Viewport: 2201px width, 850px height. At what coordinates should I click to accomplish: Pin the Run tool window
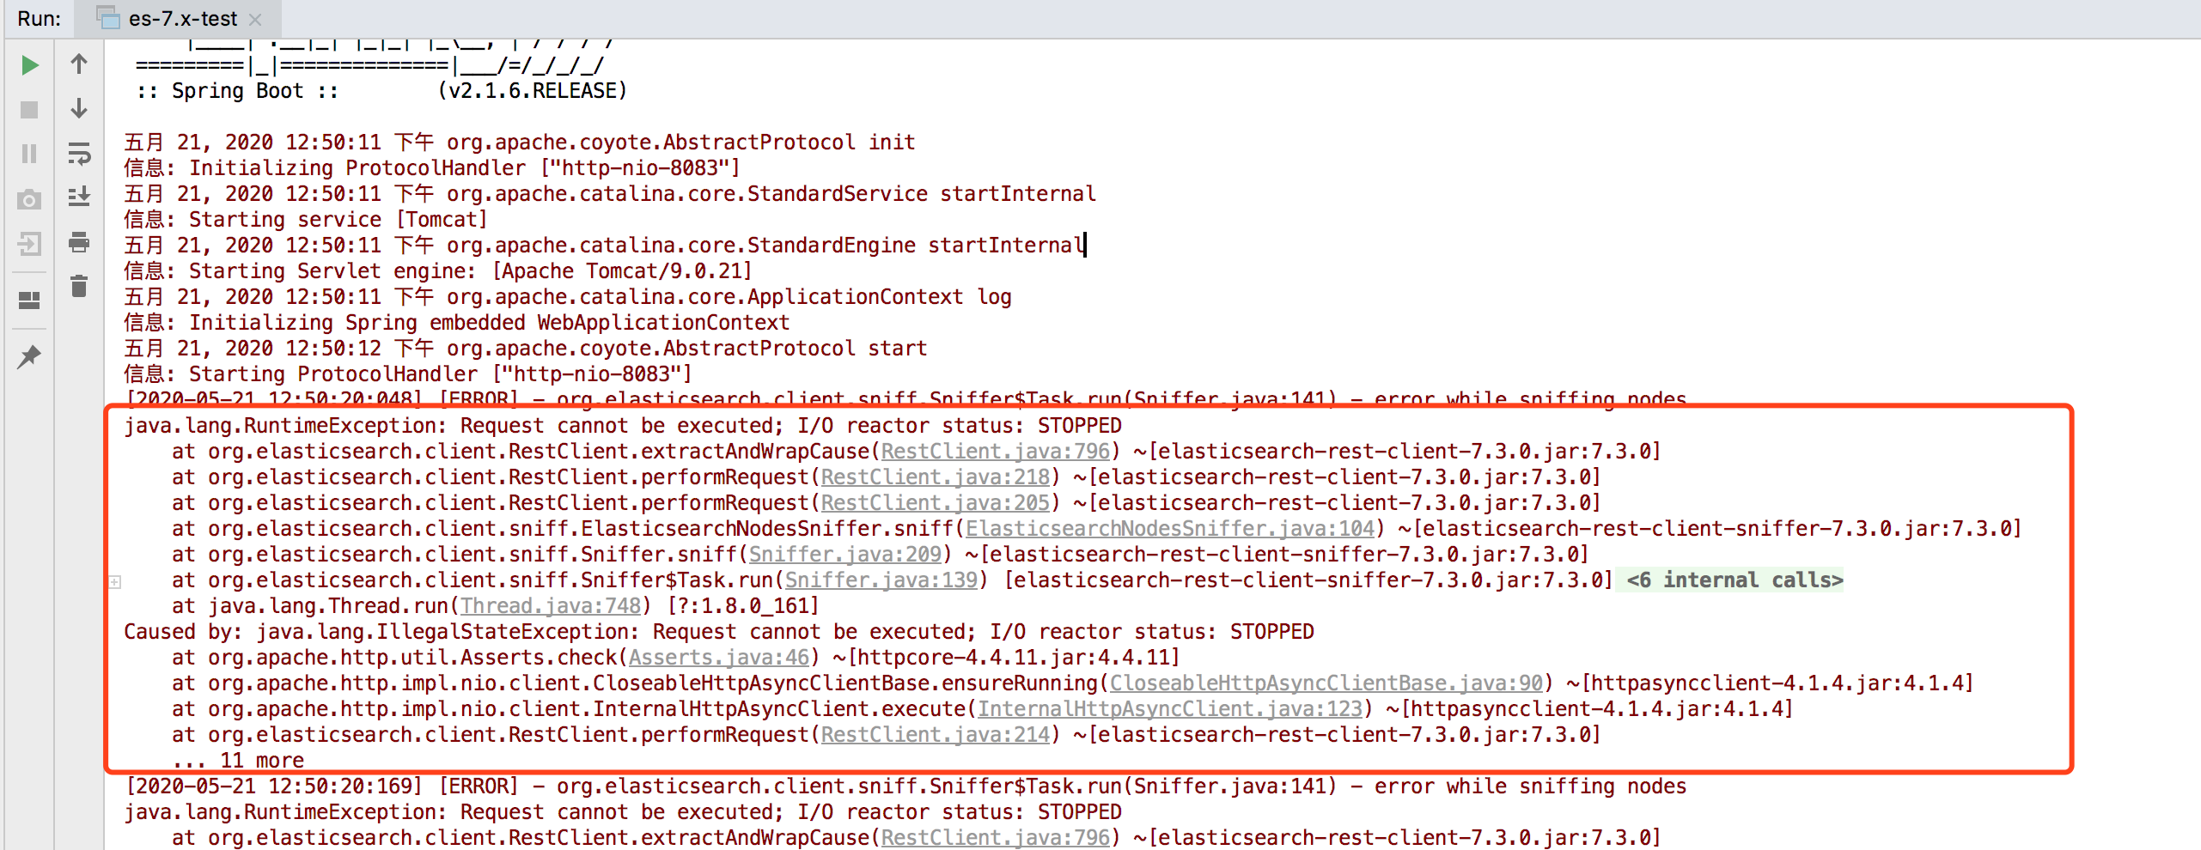[x=29, y=358]
